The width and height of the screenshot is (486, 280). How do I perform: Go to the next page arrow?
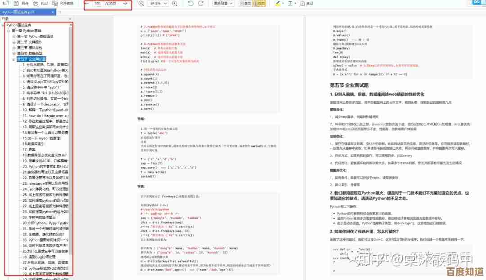(125, 4)
